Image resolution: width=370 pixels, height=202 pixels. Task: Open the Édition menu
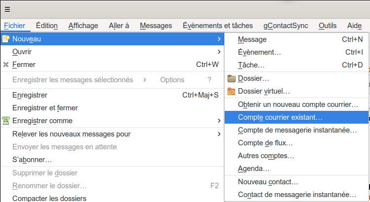click(47, 26)
